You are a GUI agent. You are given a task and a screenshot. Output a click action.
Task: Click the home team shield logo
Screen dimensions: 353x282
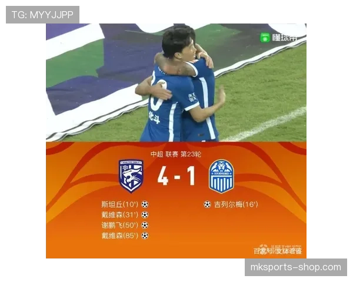(131, 176)
